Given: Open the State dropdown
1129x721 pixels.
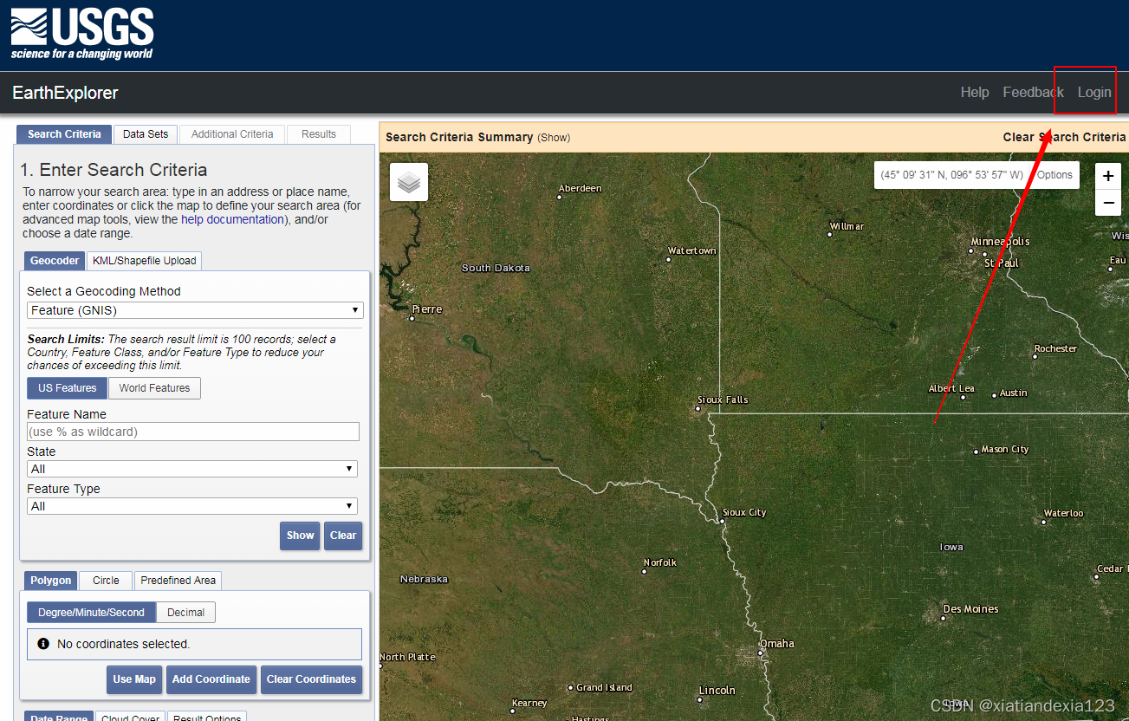Looking at the screenshot, I should (192, 469).
